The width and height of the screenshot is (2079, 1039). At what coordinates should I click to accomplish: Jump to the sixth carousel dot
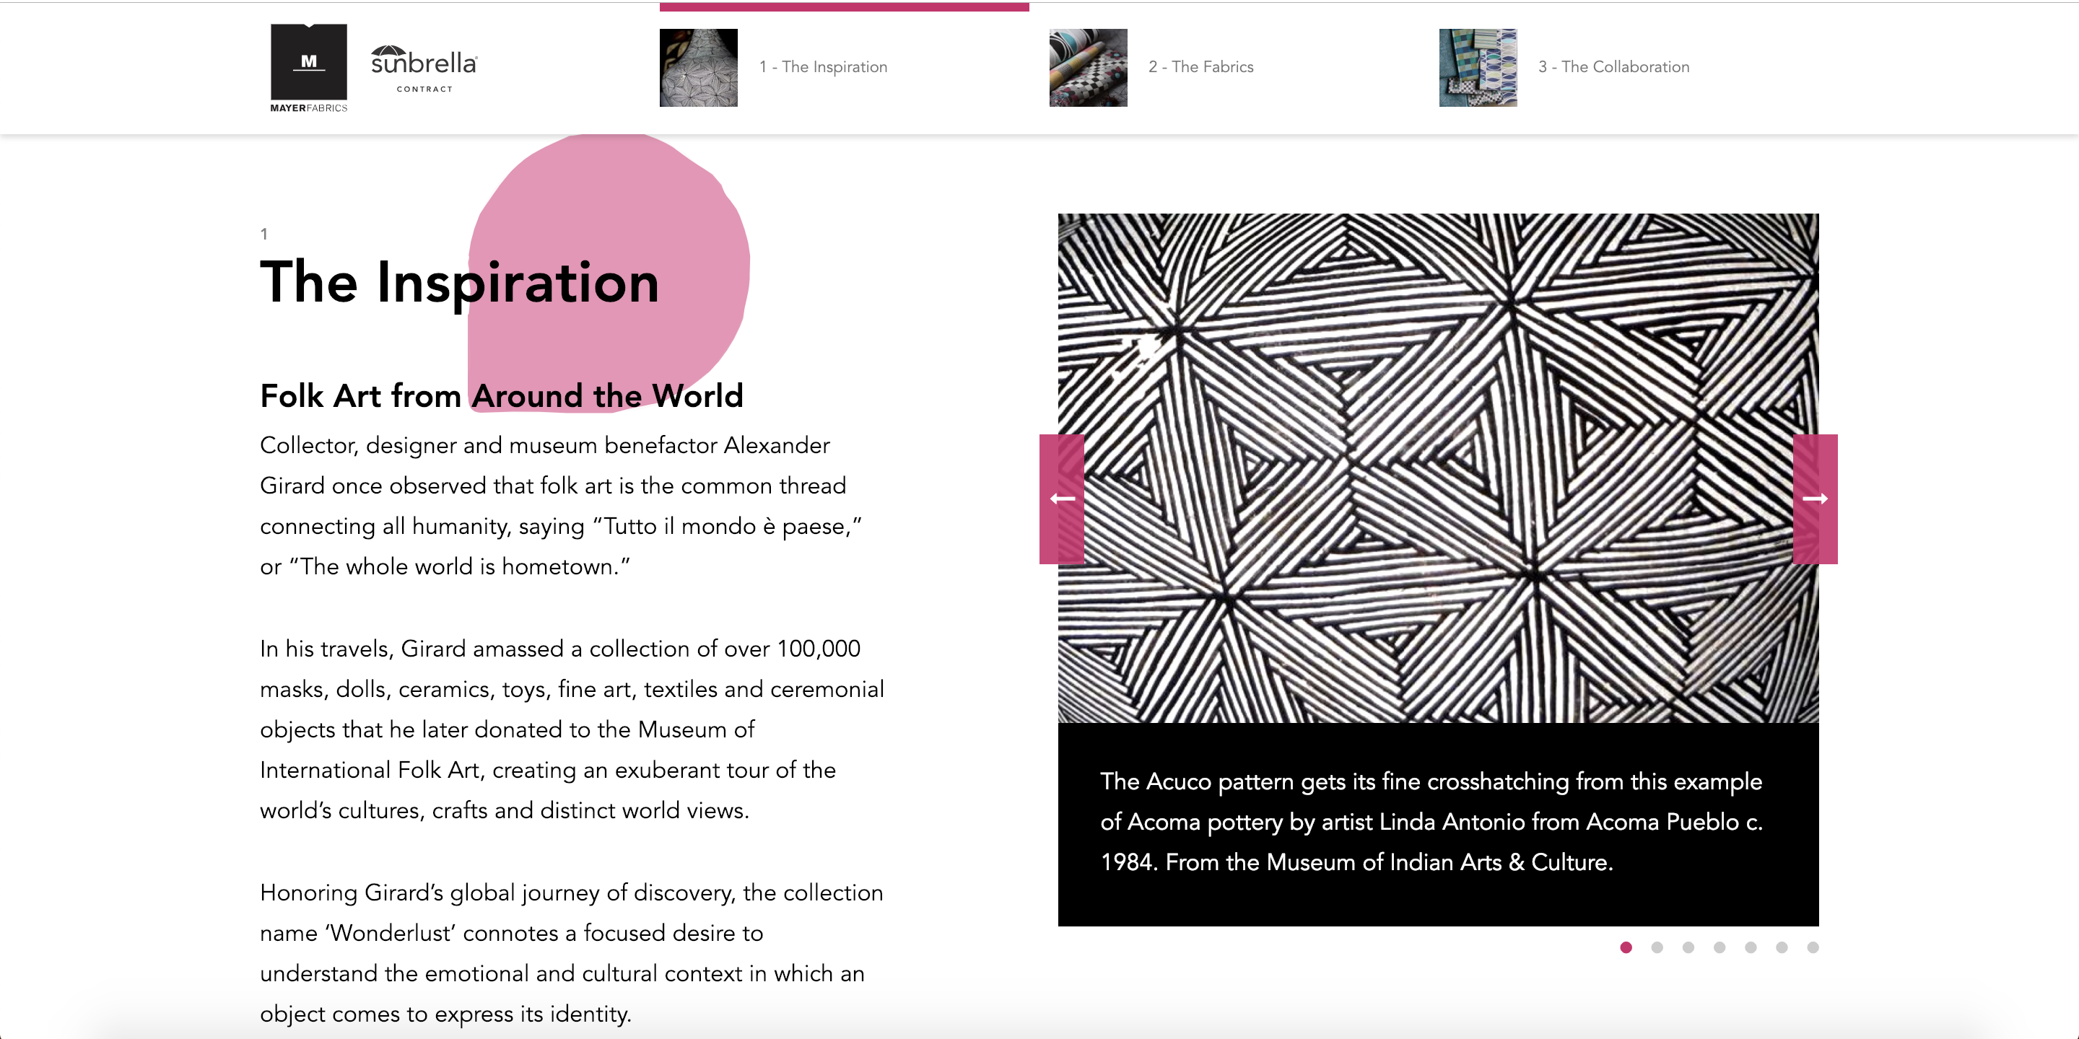click(x=1781, y=947)
